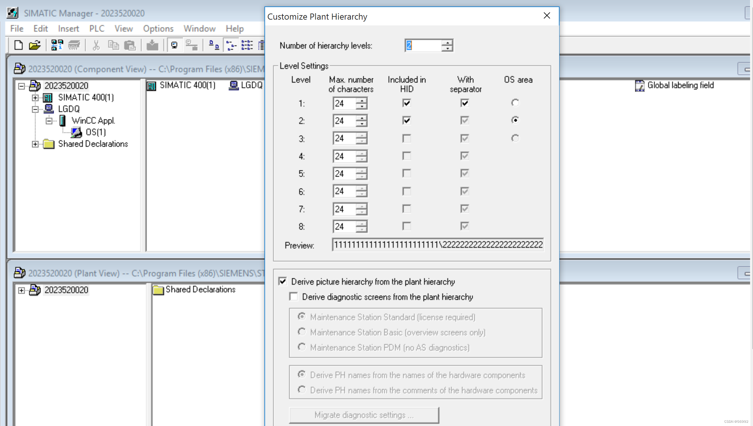
Task: Open Accessible Nodes with the monitor icon
Action: pos(174,45)
